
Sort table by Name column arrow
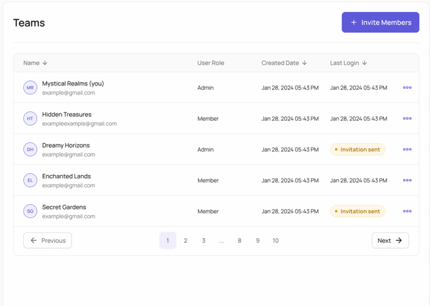pos(45,63)
